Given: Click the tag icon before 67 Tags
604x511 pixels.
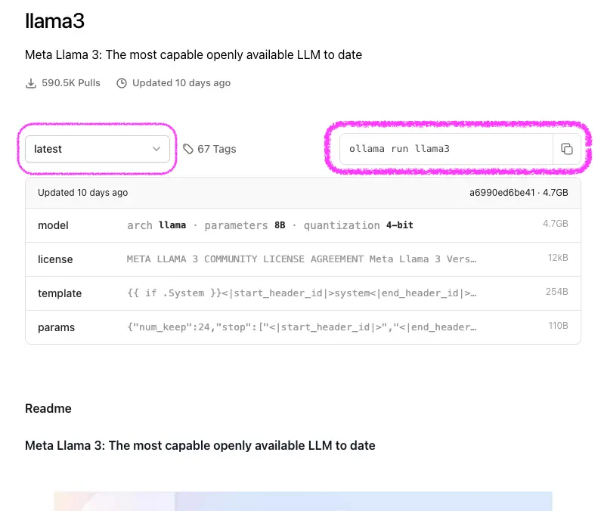Looking at the screenshot, I should (x=188, y=149).
